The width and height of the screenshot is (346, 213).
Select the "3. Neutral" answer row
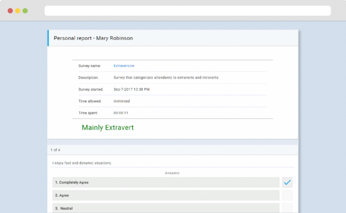[166, 208]
